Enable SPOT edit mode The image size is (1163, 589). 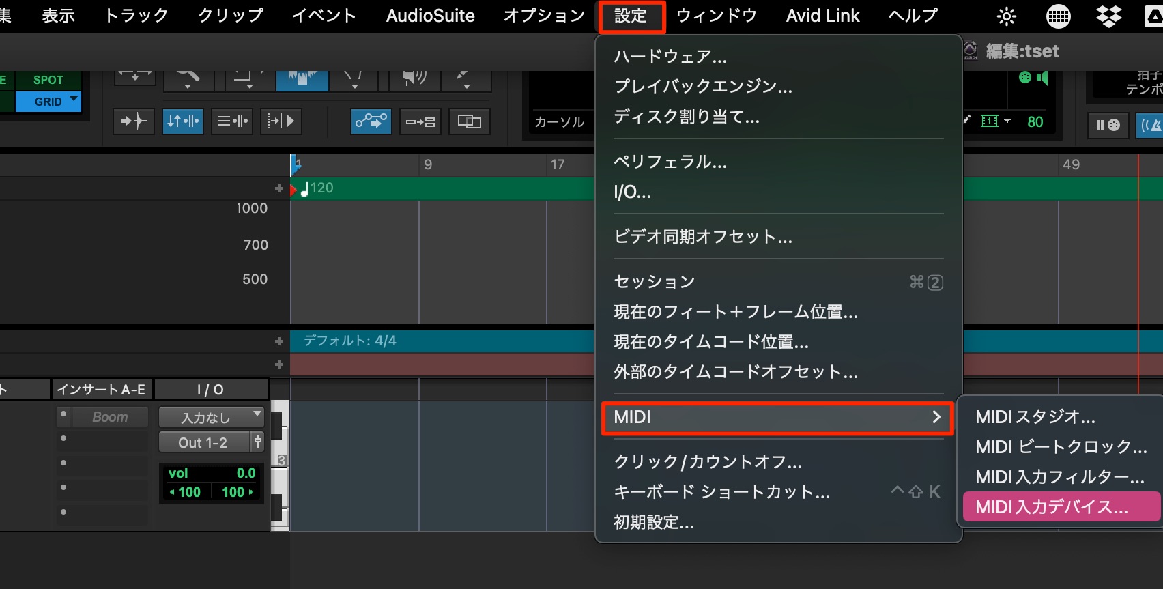coord(48,80)
